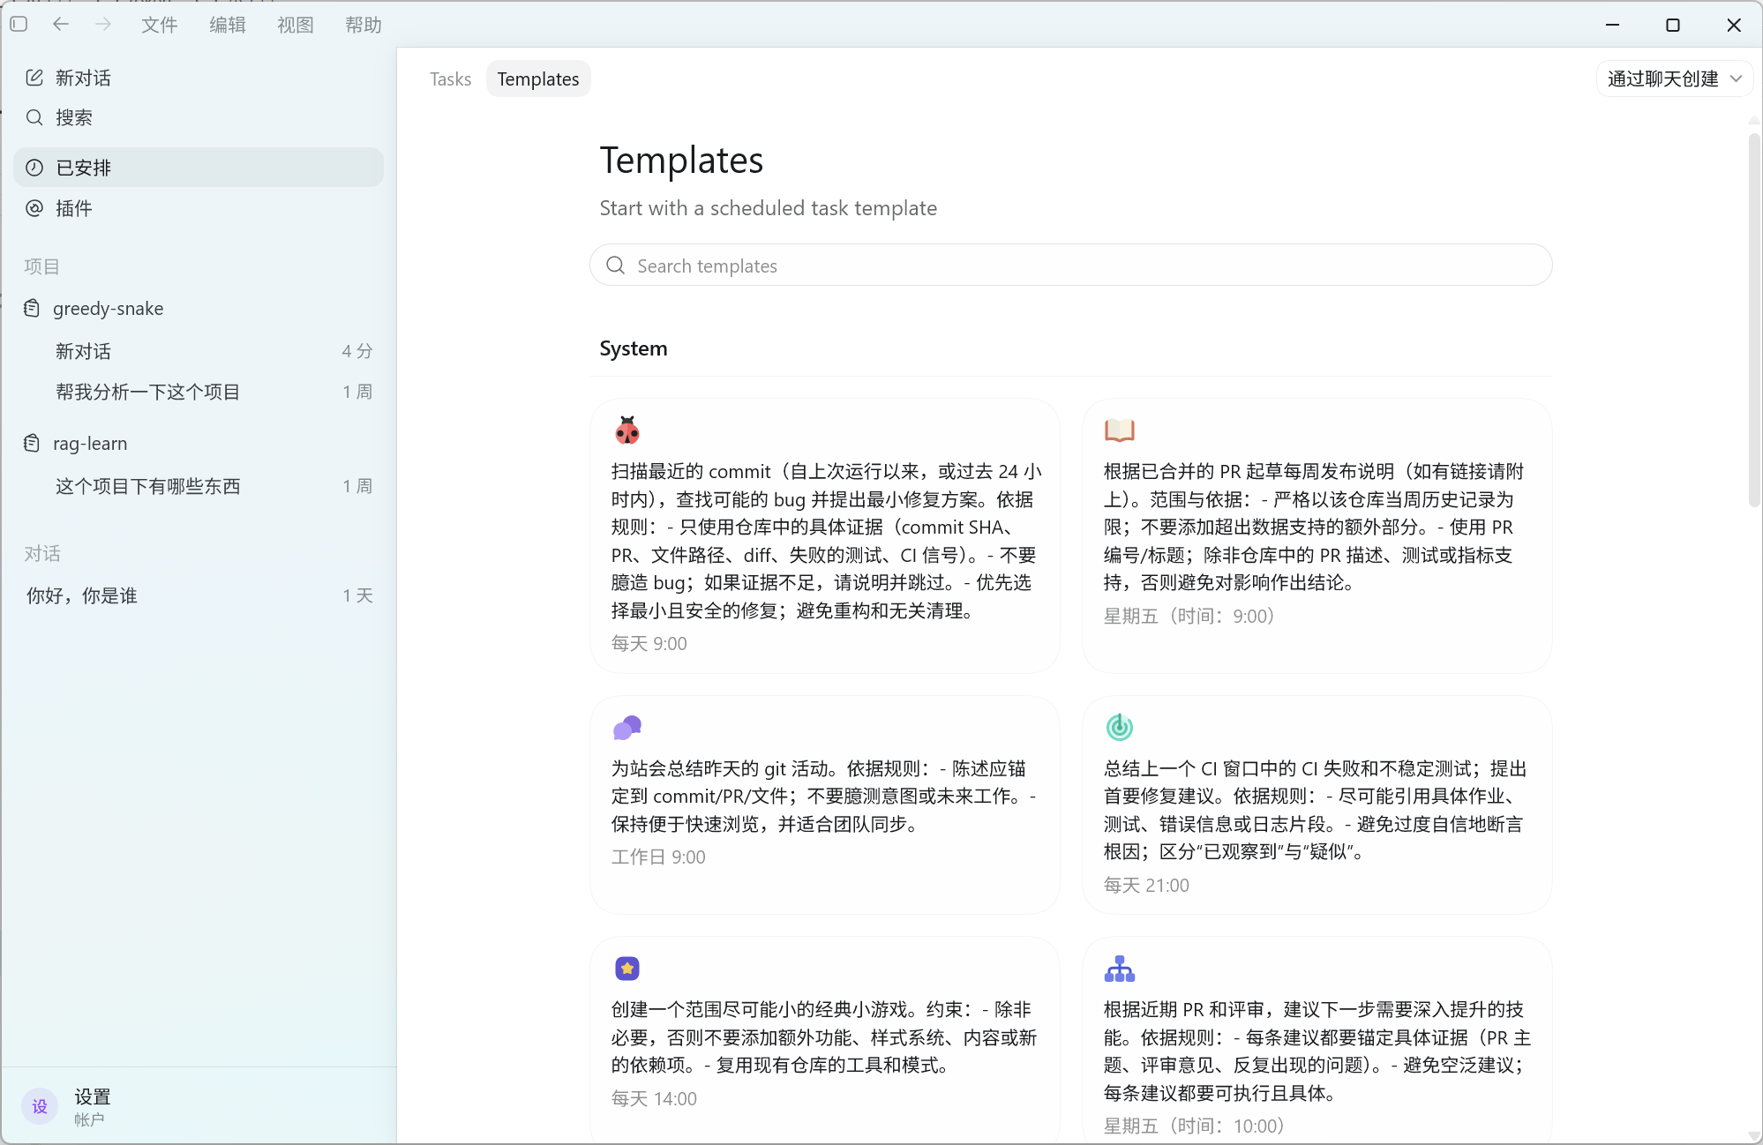The height and width of the screenshot is (1145, 1763).
Task: Maximize the application window
Action: tap(1673, 25)
